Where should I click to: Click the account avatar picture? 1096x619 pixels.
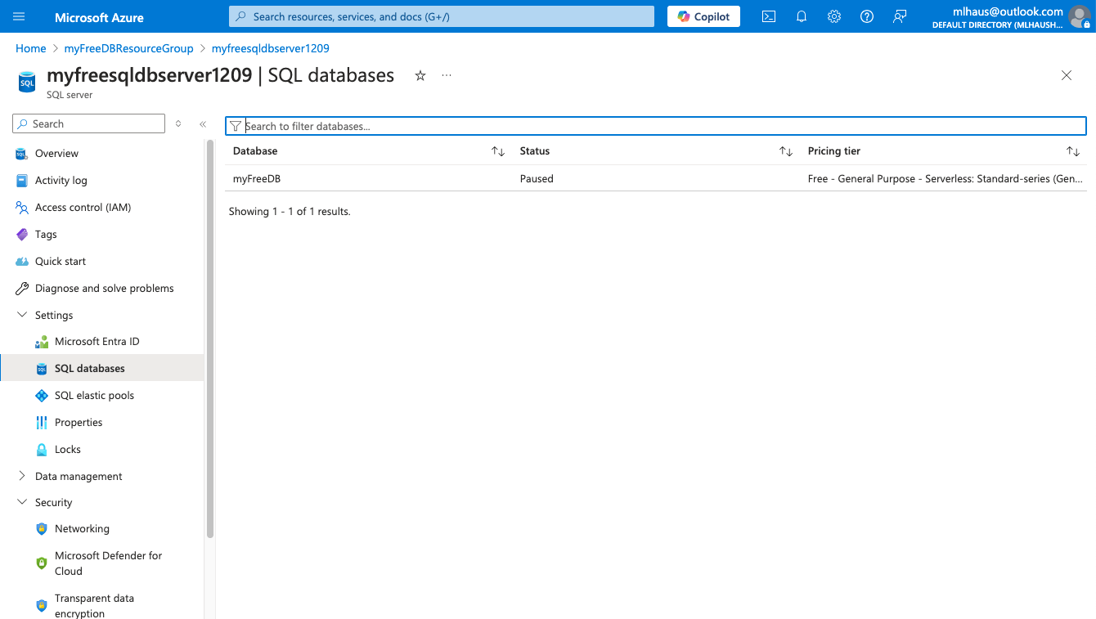coord(1080,16)
